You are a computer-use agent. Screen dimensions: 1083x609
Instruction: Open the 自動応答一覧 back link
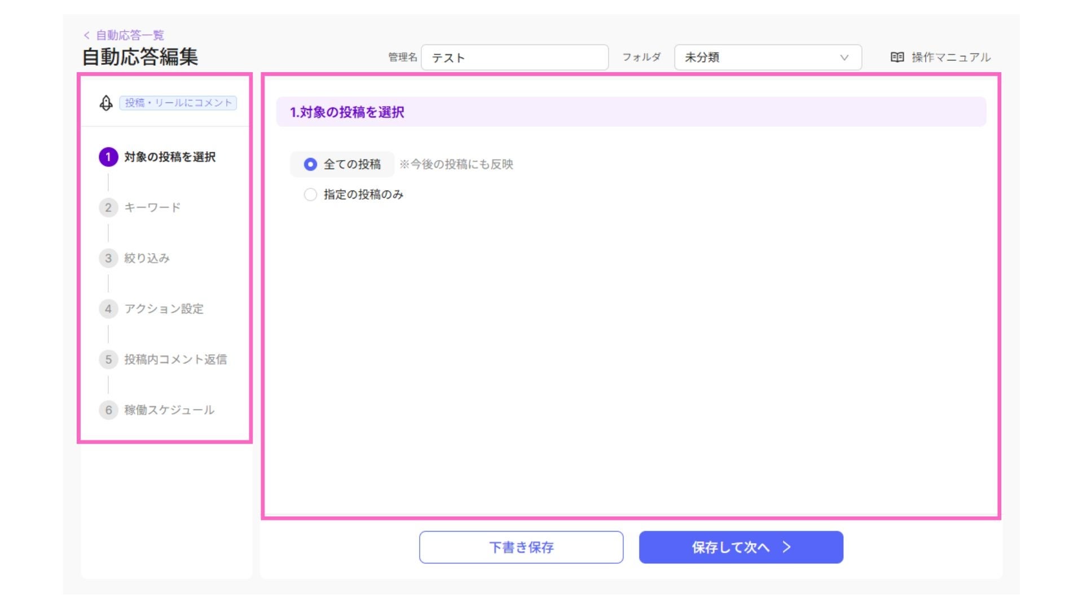pos(130,35)
